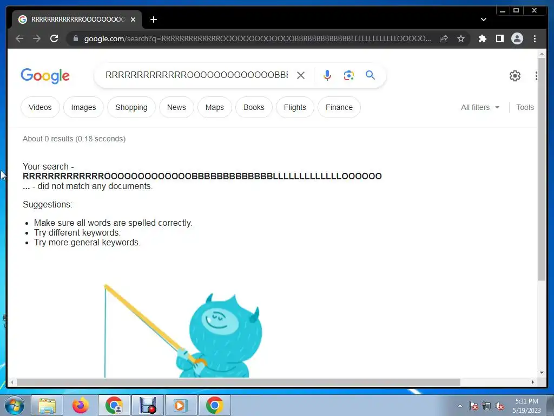Click the scroll-down arrow of the page
This screenshot has height=416, width=554.
point(542,373)
